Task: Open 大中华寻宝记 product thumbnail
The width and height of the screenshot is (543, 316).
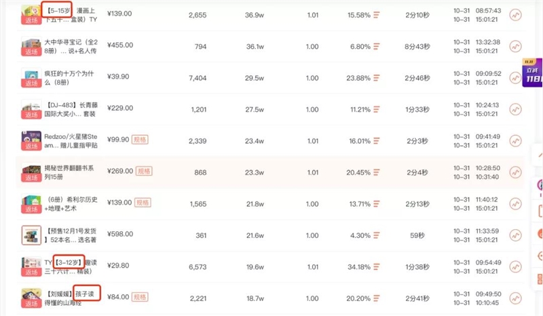Action: click(x=31, y=46)
